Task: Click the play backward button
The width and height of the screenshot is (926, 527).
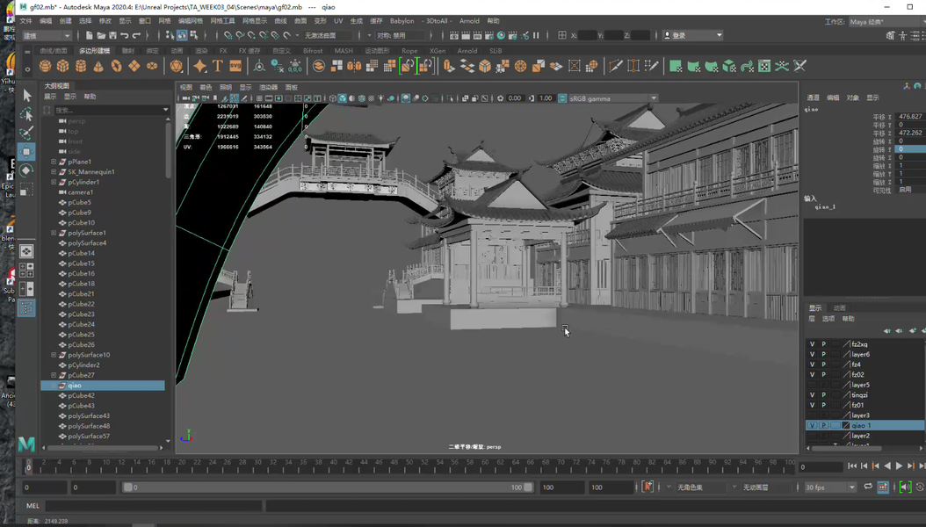Action: tap(887, 466)
